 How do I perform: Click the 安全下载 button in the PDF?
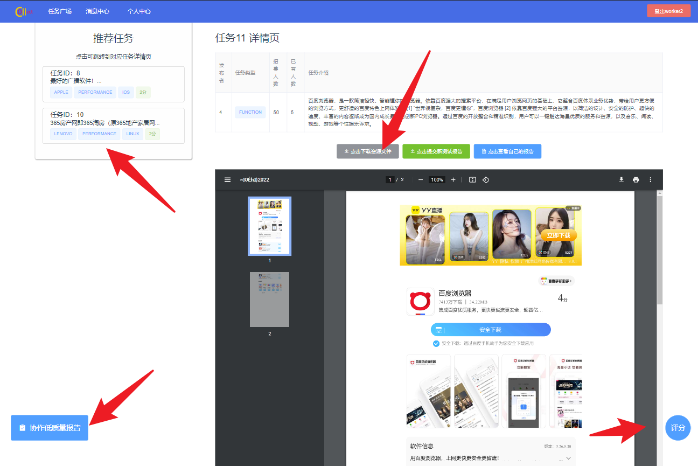coord(491,330)
